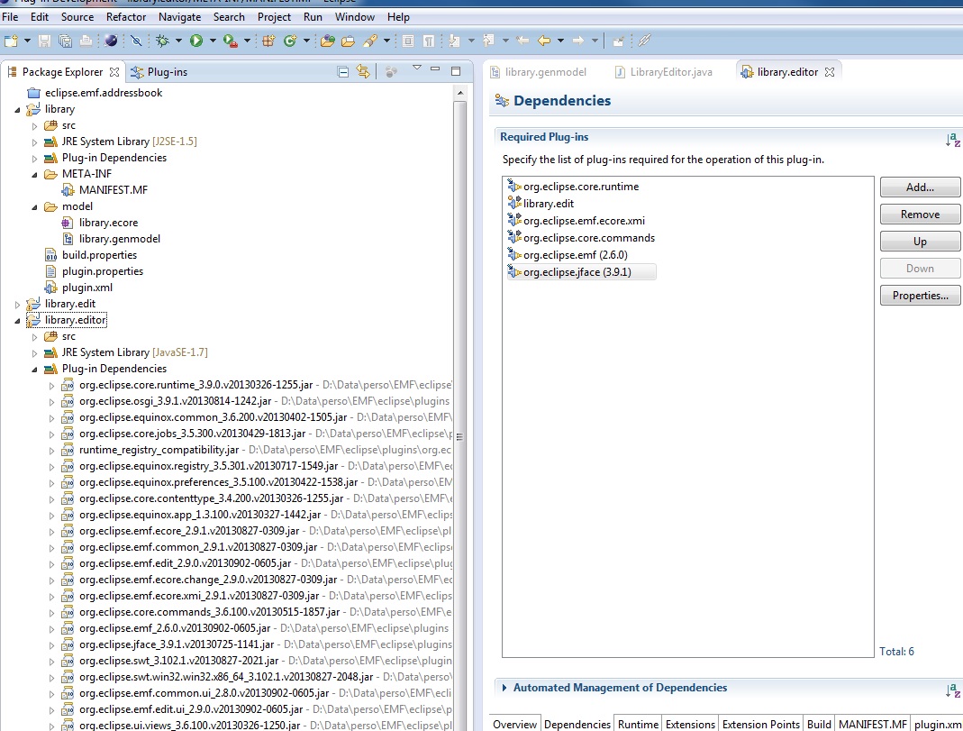The image size is (963, 731).
Task: Minimize the Package Explorer view
Action: tap(435, 69)
